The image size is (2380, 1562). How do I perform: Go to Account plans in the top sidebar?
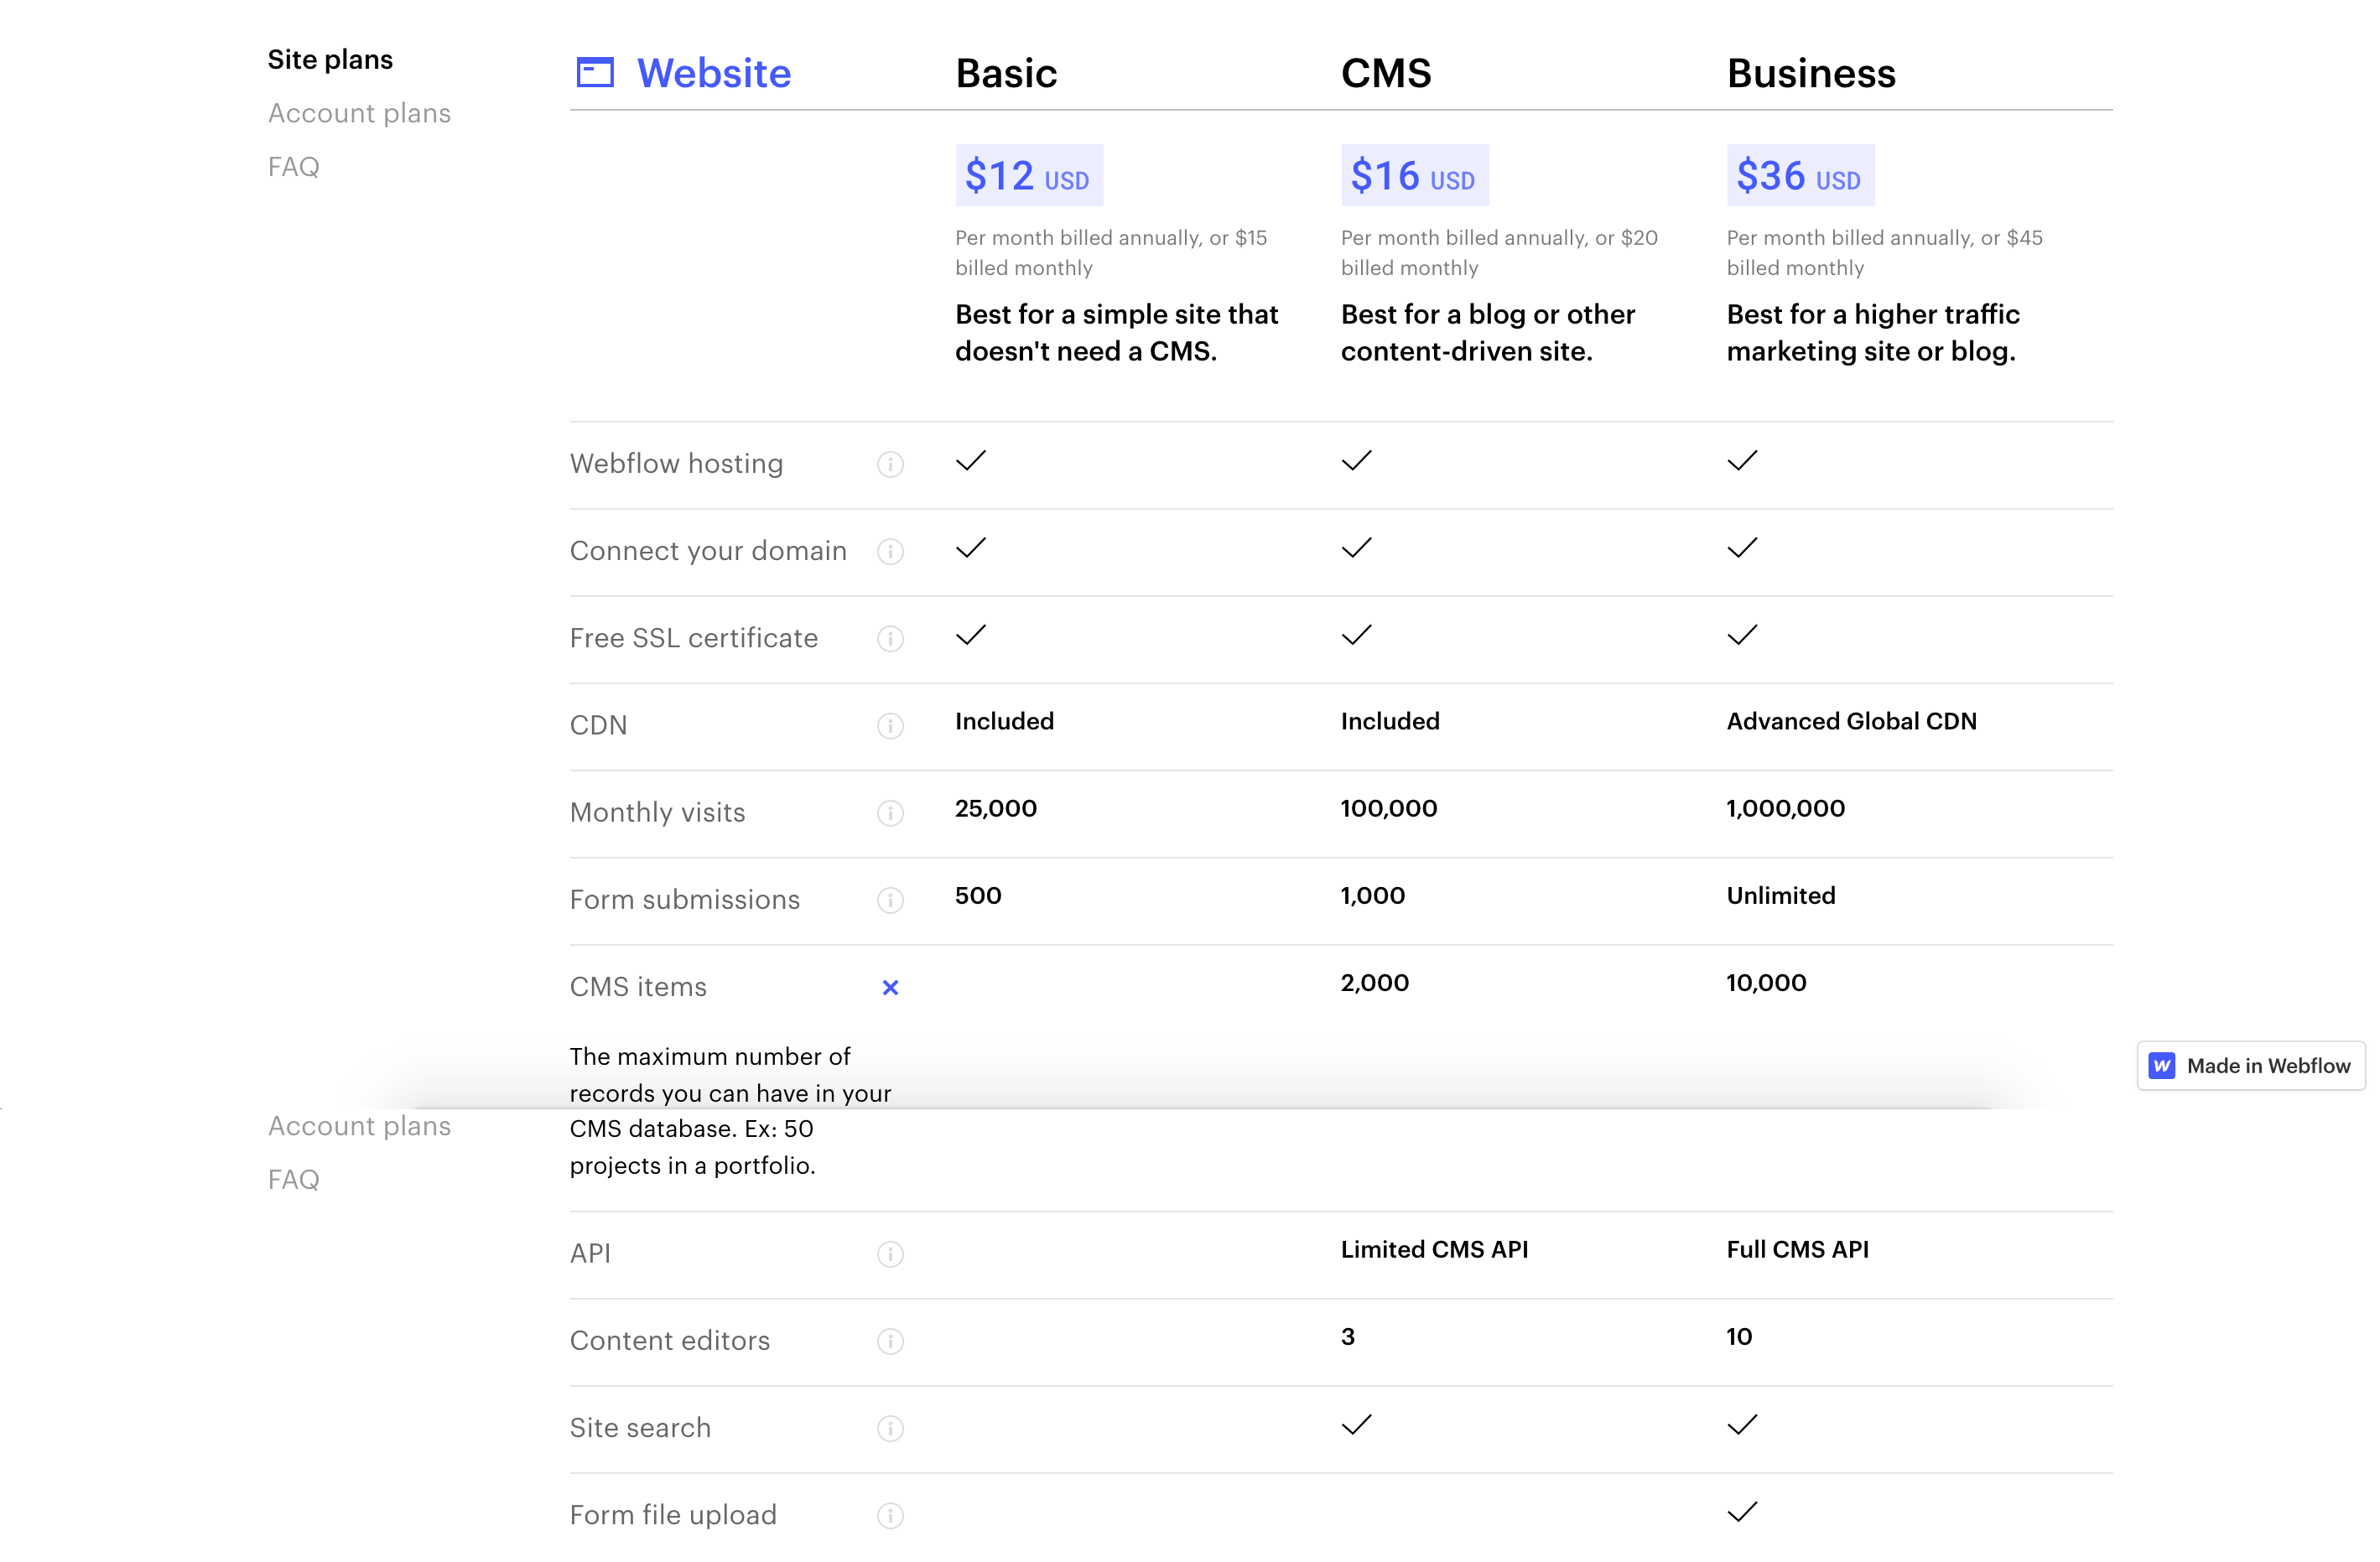pyautogui.click(x=359, y=113)
